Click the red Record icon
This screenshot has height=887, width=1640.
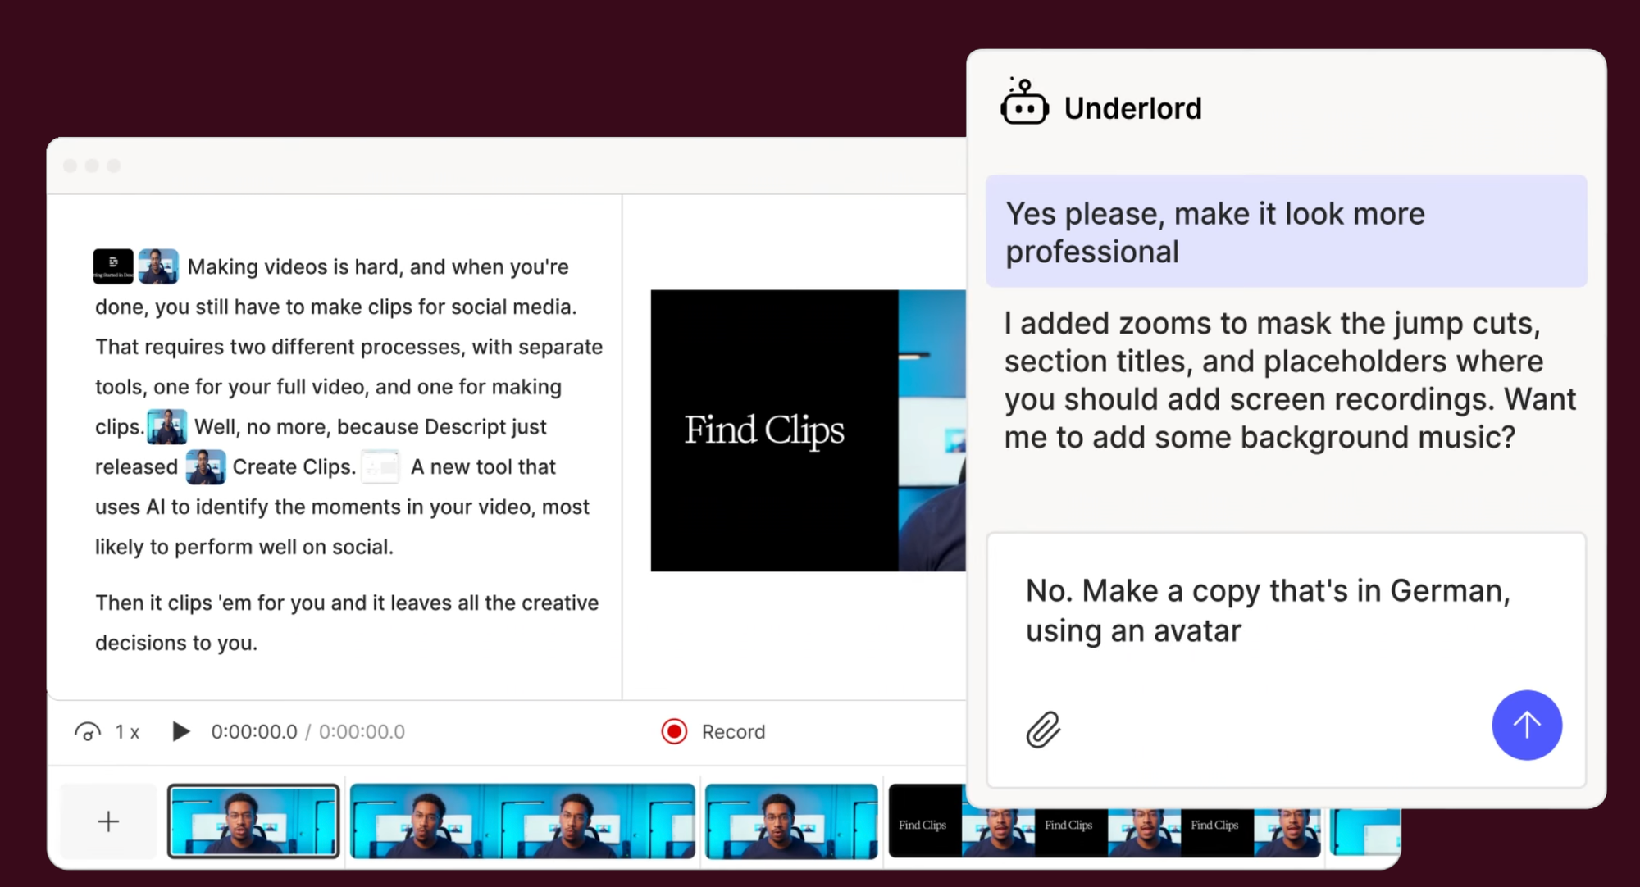[x=674, y=731]
